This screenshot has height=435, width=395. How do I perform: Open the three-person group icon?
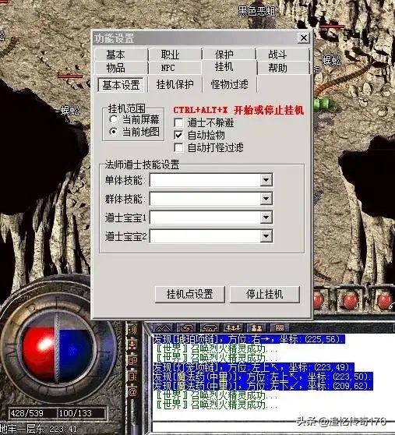point(233,328)
